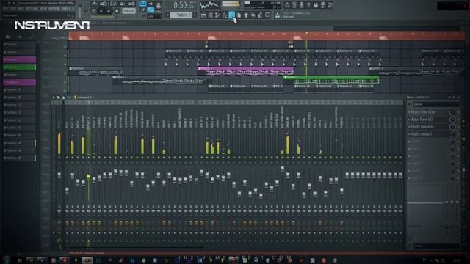Mute playlist Track 4 with its green dot

pyautogui.click(x=65, y=73)
